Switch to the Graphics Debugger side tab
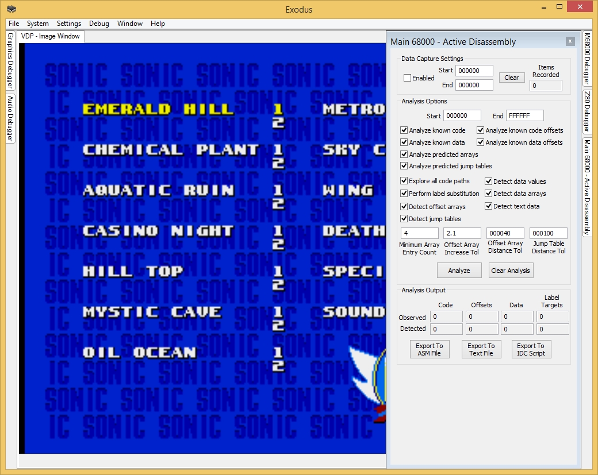Viewport: 598px width, 475px height. 10,61
